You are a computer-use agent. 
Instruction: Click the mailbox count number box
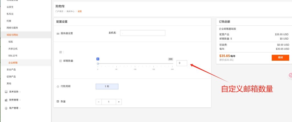[182, 63]
